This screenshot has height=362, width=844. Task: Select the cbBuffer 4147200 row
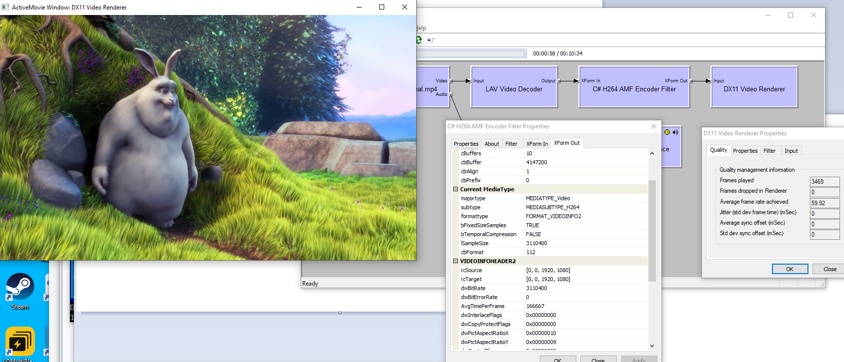[553, 162]
